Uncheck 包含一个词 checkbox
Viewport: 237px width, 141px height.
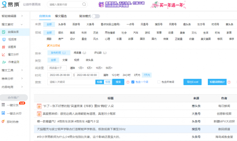pos(133,82)
